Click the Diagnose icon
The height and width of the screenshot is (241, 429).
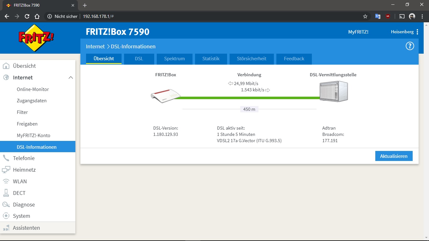coord(6,205)
